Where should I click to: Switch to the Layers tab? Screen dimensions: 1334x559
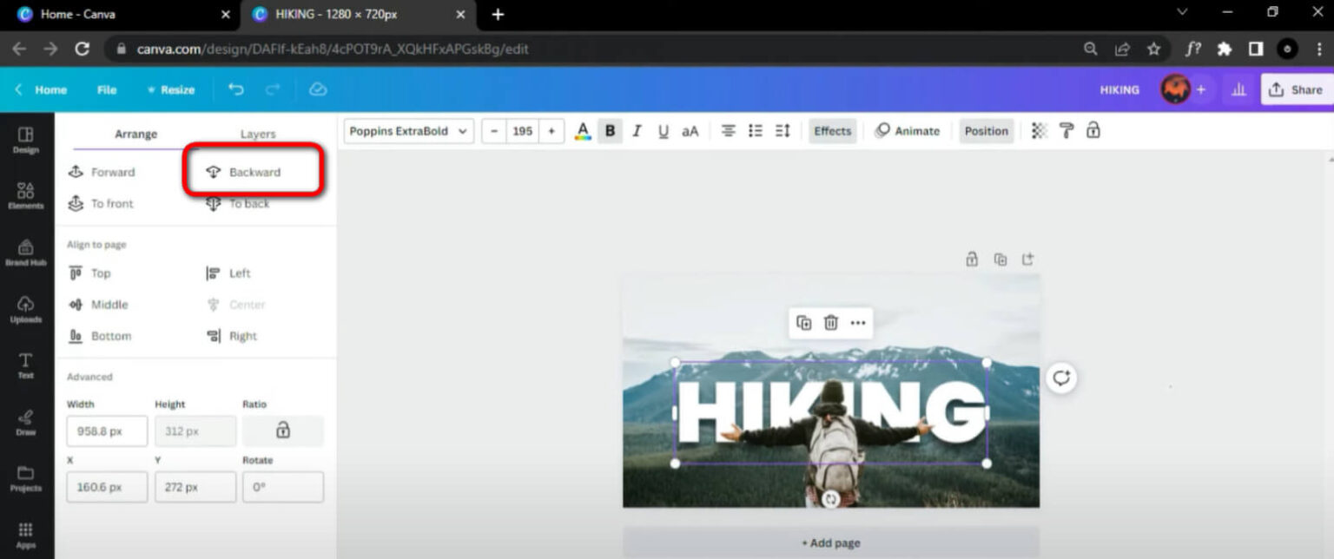tap(258, 135)
